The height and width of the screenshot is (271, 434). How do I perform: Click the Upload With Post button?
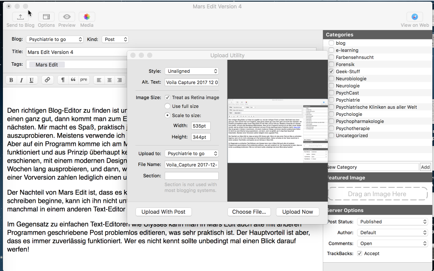[x=163, y=212]
